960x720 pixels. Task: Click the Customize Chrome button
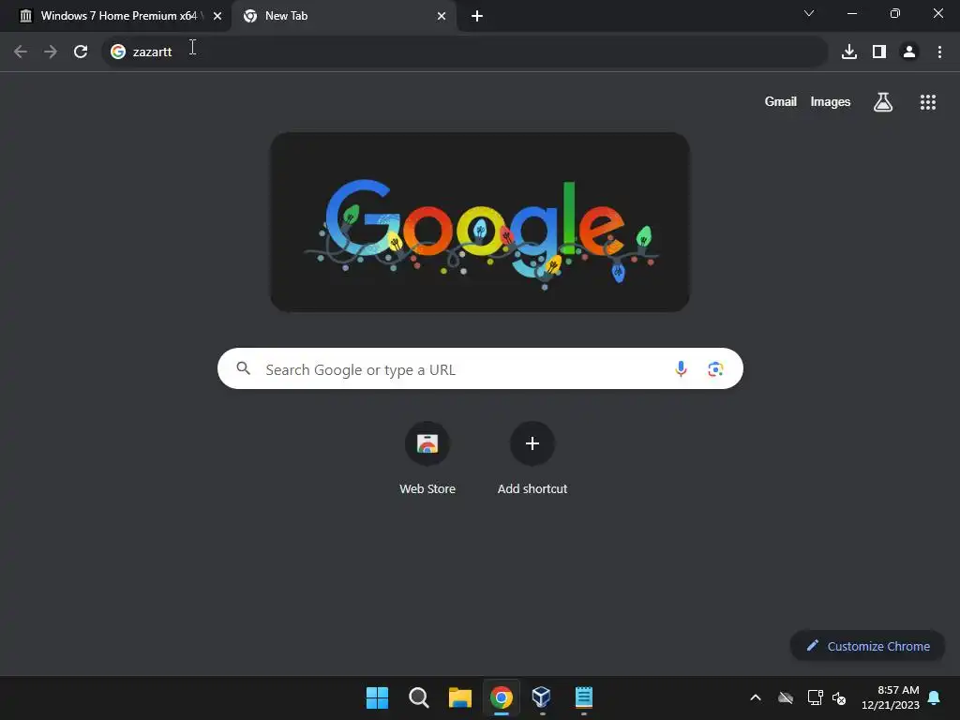coord(867,646)
